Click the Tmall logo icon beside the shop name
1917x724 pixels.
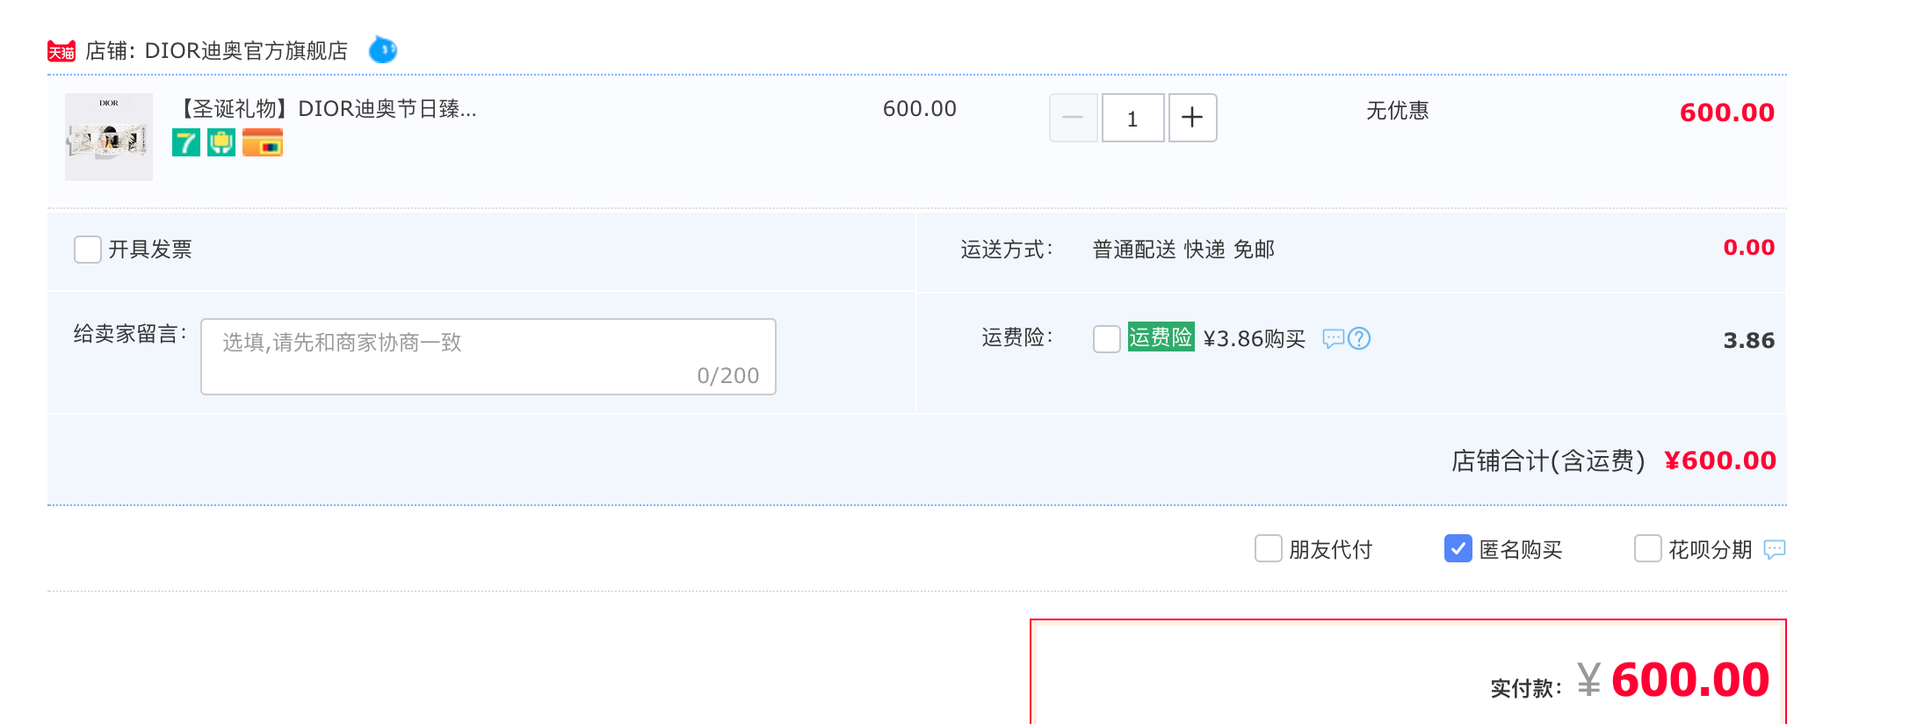coord(61,51)
